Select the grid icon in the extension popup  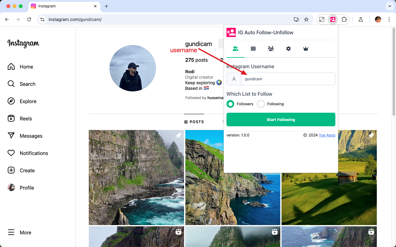(x=253, y=48)
